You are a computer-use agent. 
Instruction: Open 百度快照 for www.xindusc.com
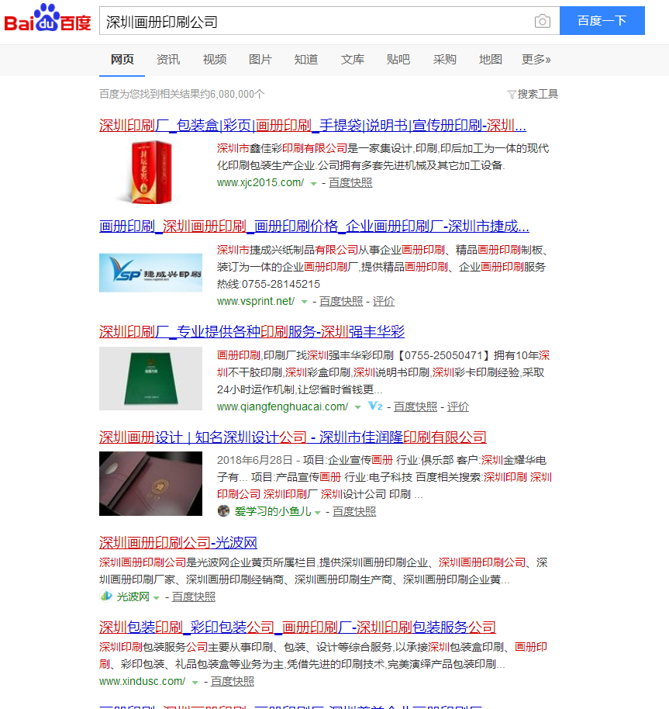(233, 681)
